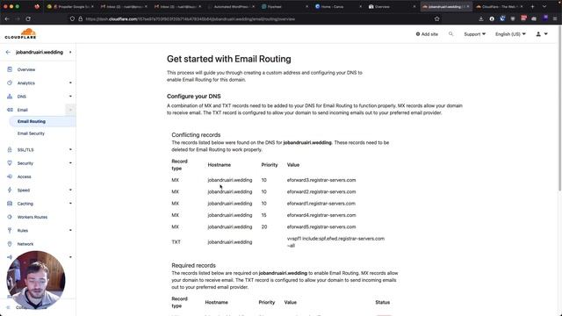562x316 pixels.
Task: Switch to Automated WordPress browser tab
Action: coord(231,6)
